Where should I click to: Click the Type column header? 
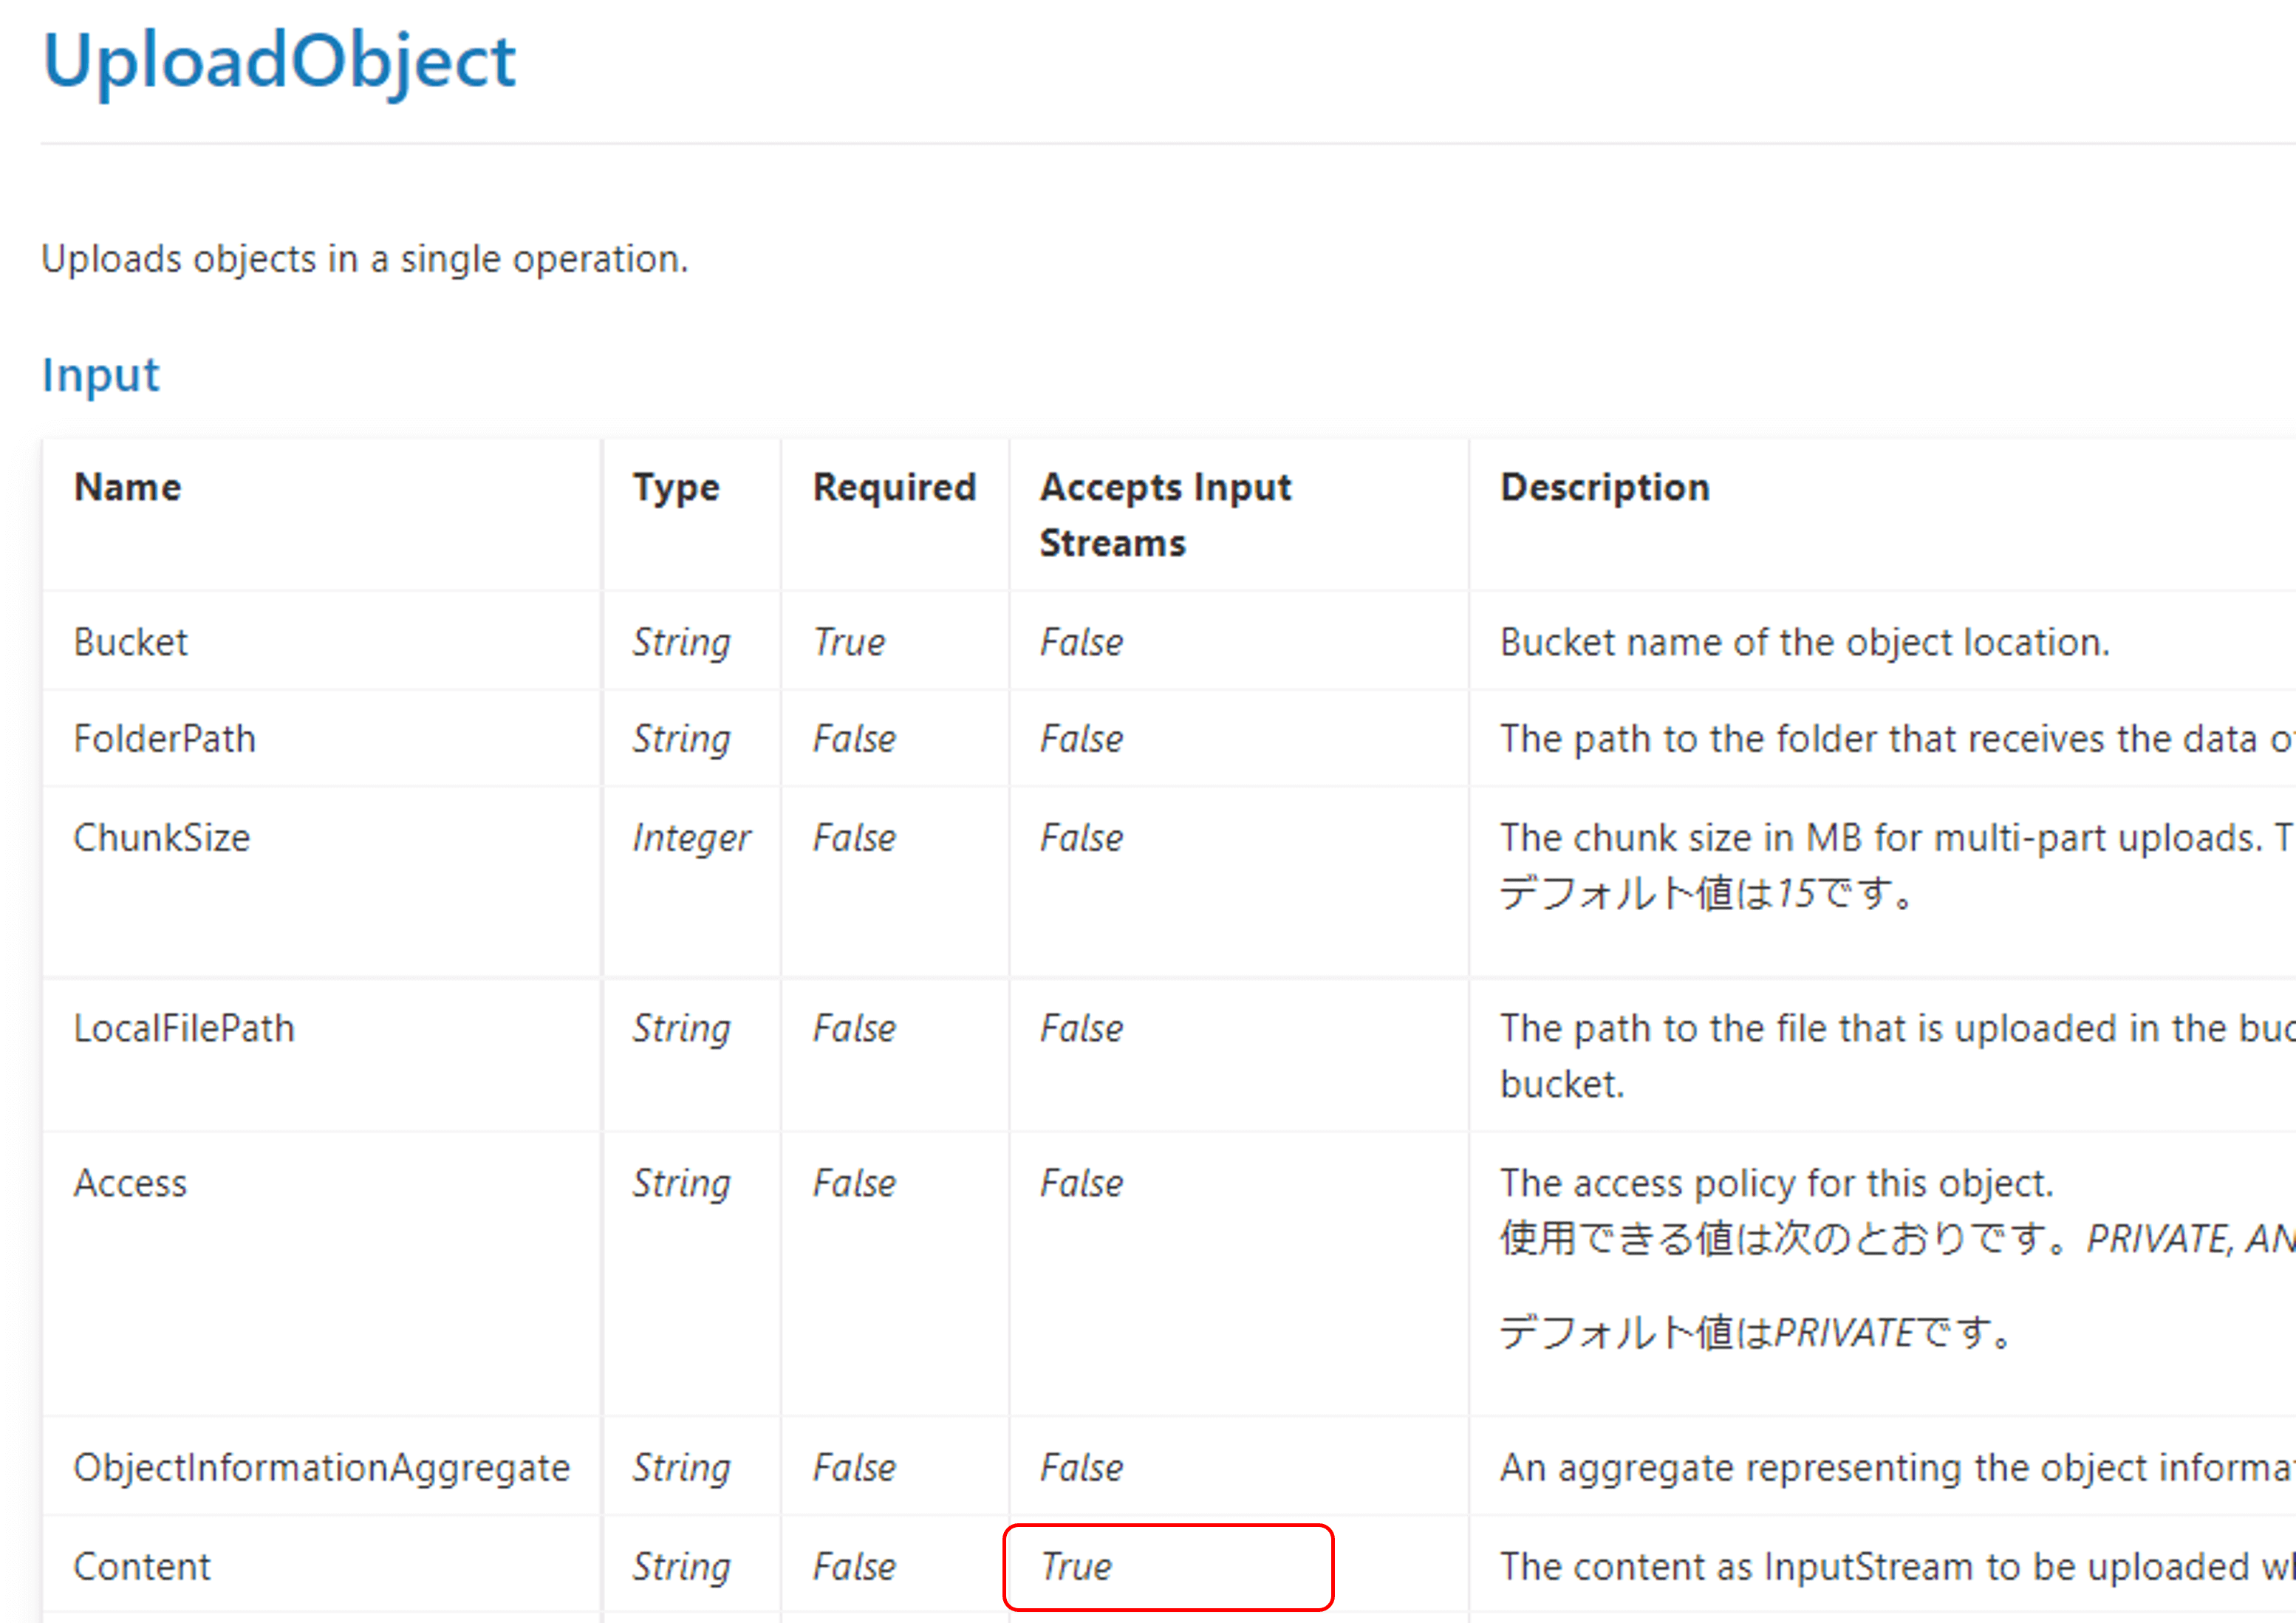[x=676, y=487]
